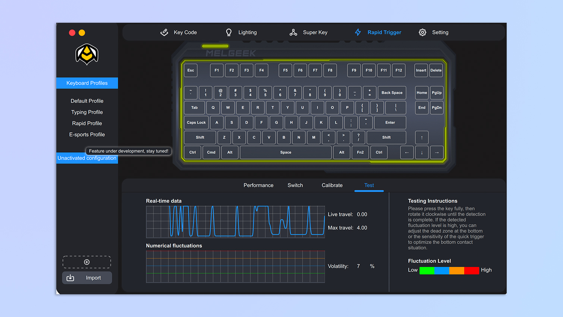Screen dimensions: 563x317
Task: Click the Keyboard Profiles header
Action: coord(87,83)
